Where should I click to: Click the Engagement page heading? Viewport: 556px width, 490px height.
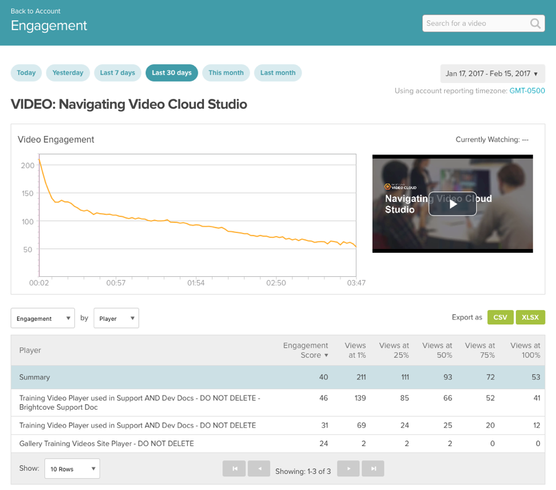(49, 25)
